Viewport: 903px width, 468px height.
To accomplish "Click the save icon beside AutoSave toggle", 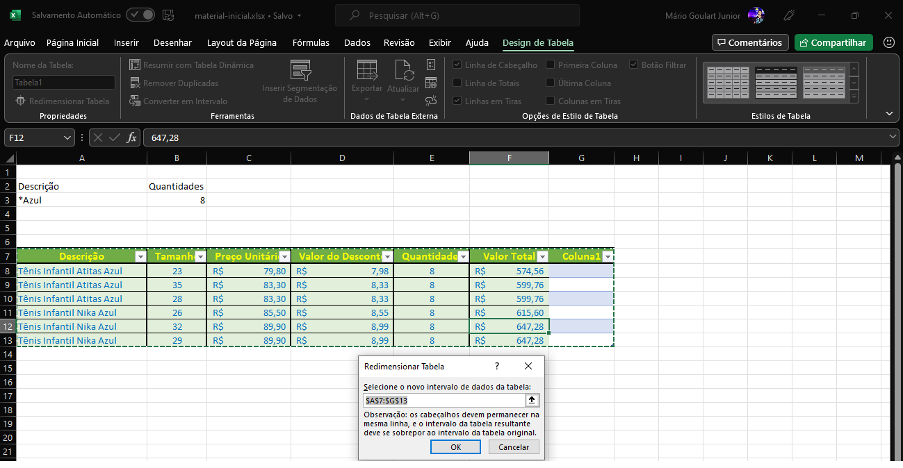I will [x=168, y=15].
